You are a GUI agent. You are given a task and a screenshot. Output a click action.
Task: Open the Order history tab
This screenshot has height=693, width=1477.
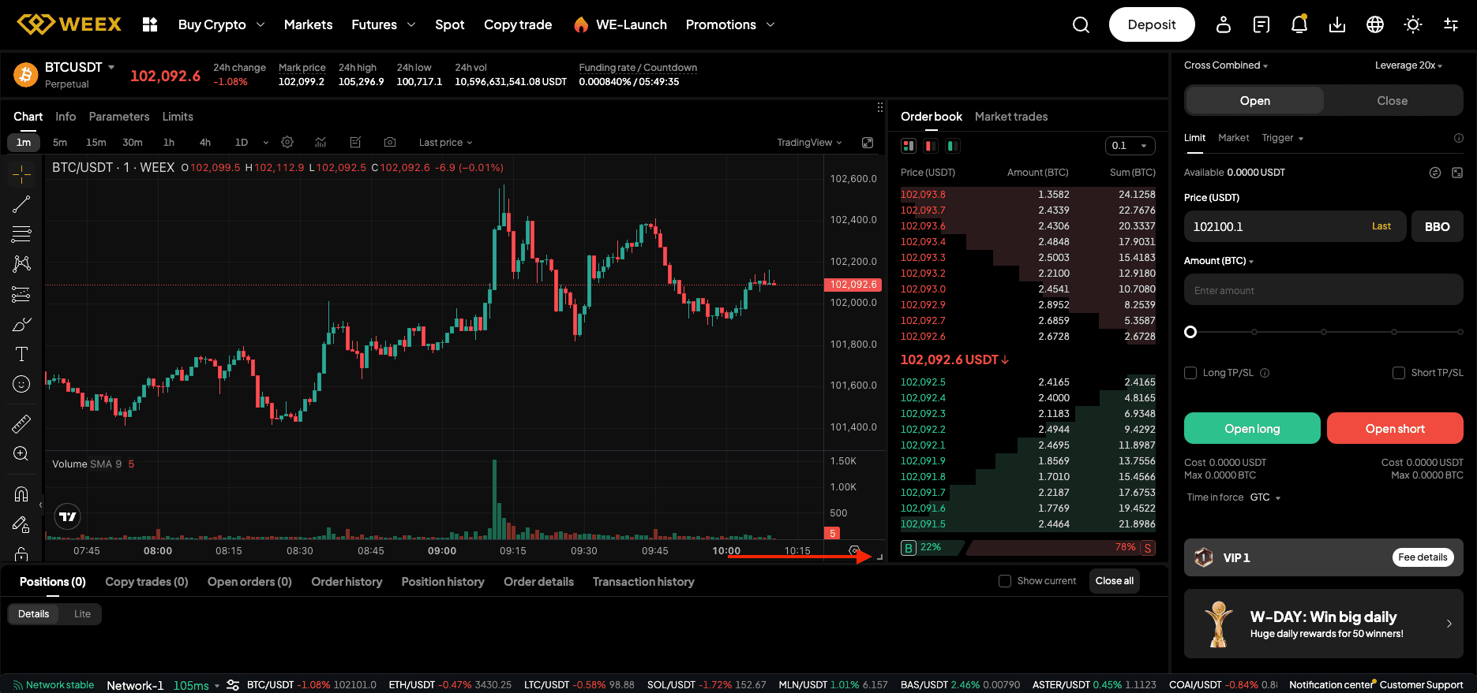pyautogui.click(x=347, y=582)
